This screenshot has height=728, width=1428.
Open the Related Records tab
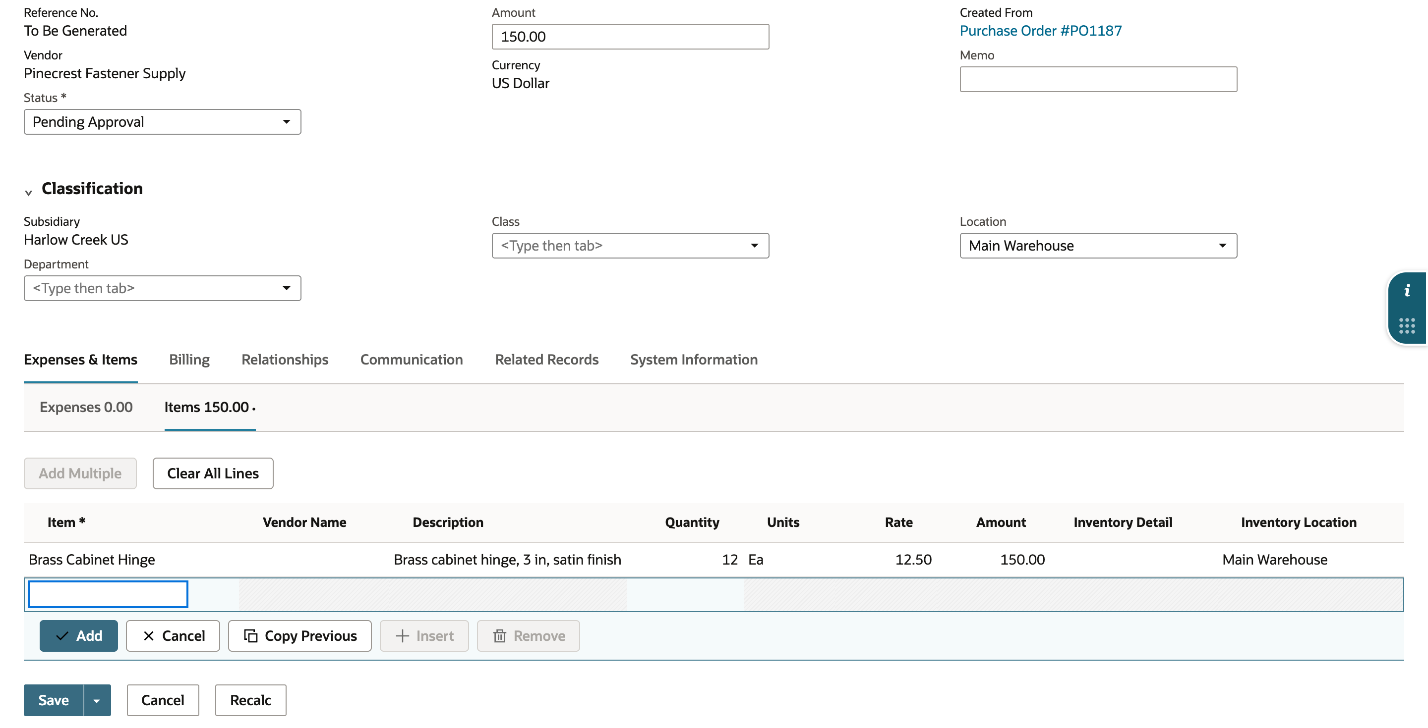(546, 360)
